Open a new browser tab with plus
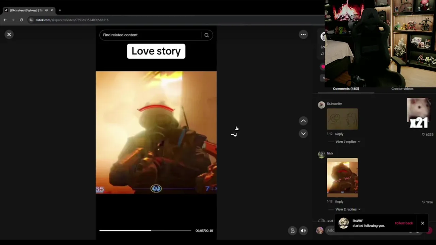 pyautogui.click(x=60, y=10)
